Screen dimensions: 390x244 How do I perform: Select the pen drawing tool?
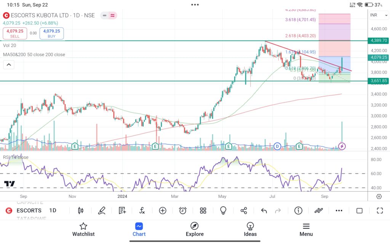coord(101,210)
